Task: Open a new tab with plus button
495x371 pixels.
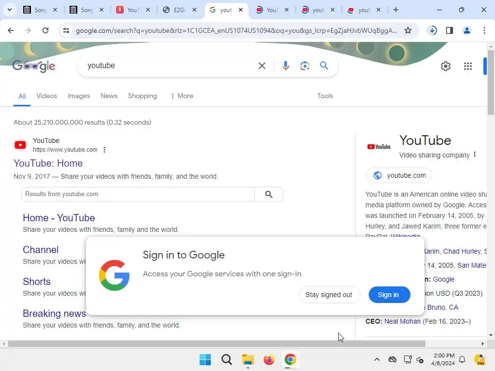Action: pyautogui.click(x=395, y=10)
